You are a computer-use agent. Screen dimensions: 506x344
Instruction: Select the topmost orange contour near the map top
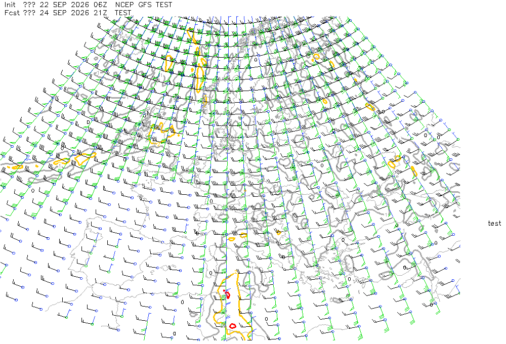tap(192, 36)
